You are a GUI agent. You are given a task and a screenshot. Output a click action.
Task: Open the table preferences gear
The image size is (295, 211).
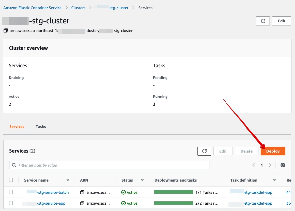click(282, 165)
